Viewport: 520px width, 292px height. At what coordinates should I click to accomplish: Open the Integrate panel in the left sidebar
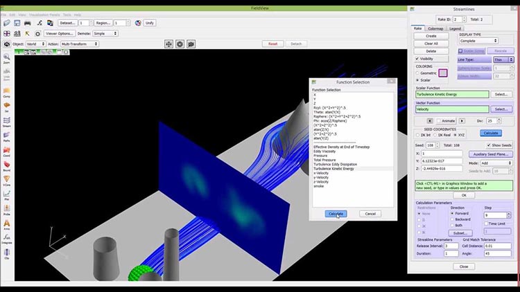pos(7,239)
